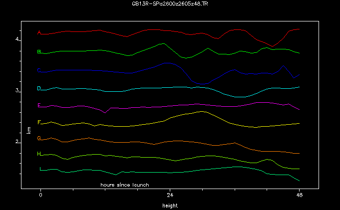The image size is (340, 210).
Task: Click the plot title GB13R-SPa2600z2605z48.TR
Action: [170, 3]
